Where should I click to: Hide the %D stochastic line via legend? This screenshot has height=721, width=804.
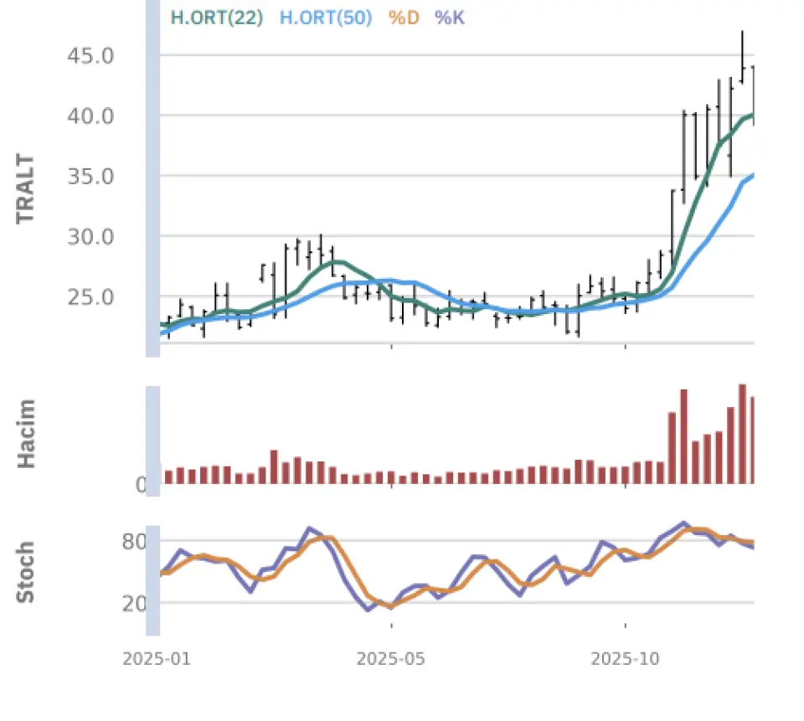(404, 17)
